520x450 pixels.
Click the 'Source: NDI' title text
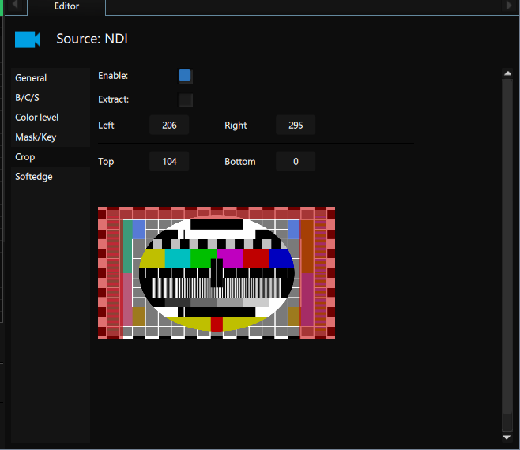point(92,39)
